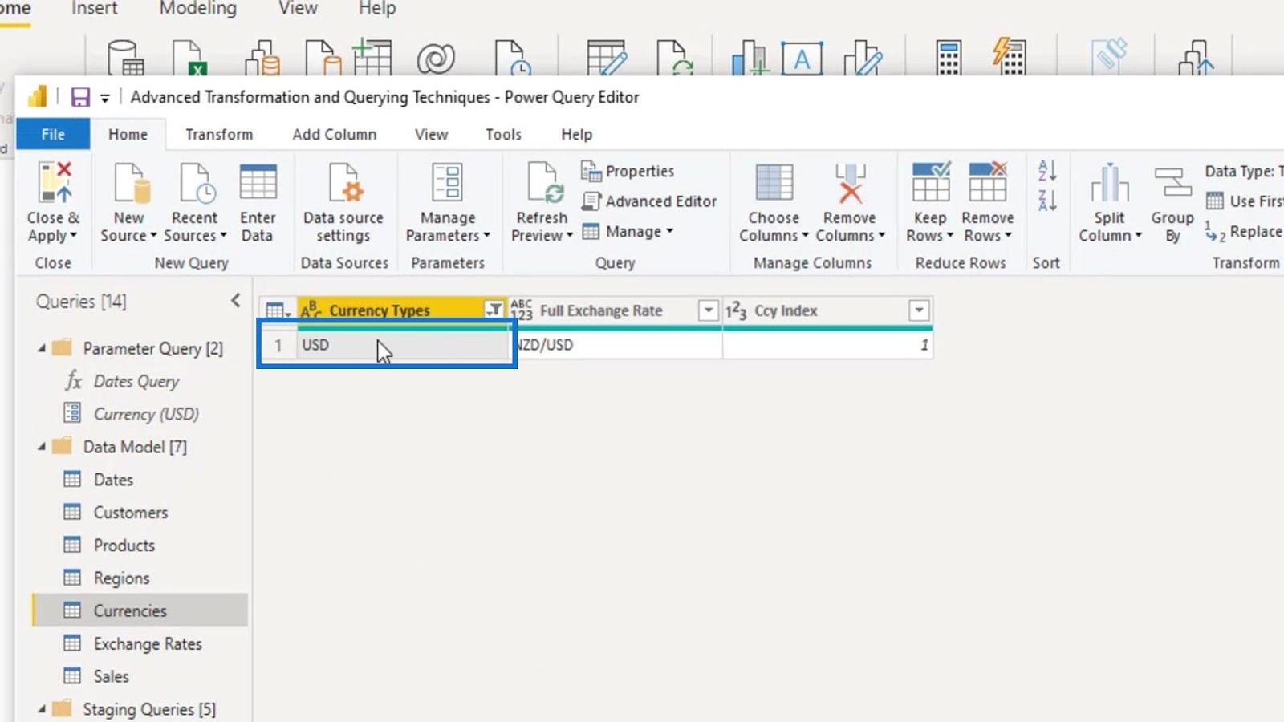Image resolution: width=1284 pixels, height=722 pixels.
Task: Open Full Exchange Rate filter dropdown
Action: (x=708, y=310)
